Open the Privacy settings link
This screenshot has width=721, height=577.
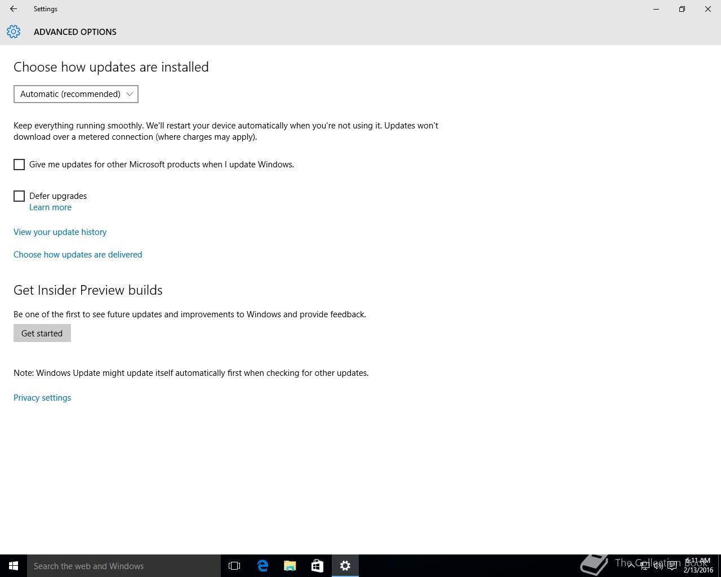pos(42,398)
